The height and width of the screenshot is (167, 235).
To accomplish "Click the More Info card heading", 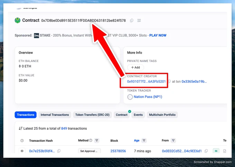I will 134,52.
